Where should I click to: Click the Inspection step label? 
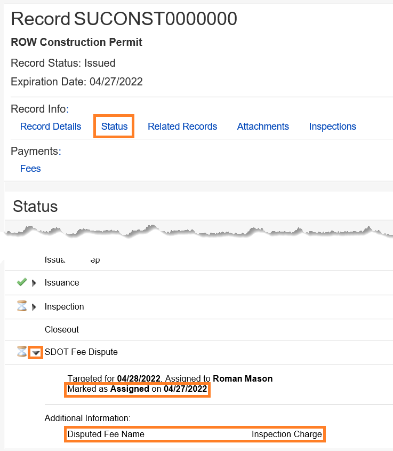point(64,307)
